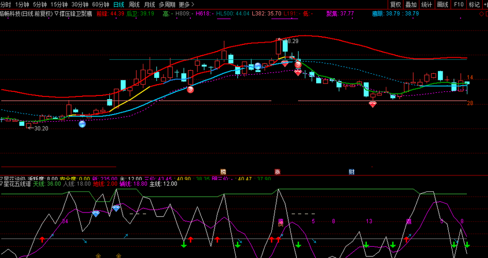Click the rightmost green down arrow
The image size is (488, 258).
click(x=467, y=245)
